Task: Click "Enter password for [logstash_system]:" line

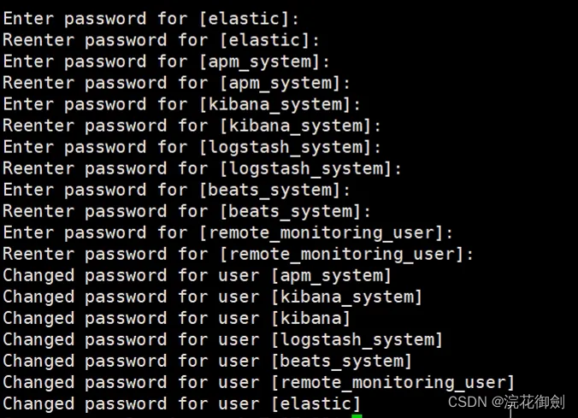Action: (x=192, y=147)
